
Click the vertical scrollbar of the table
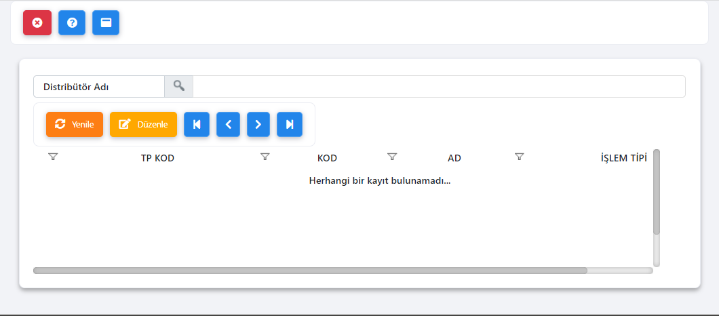pos(657,192)
